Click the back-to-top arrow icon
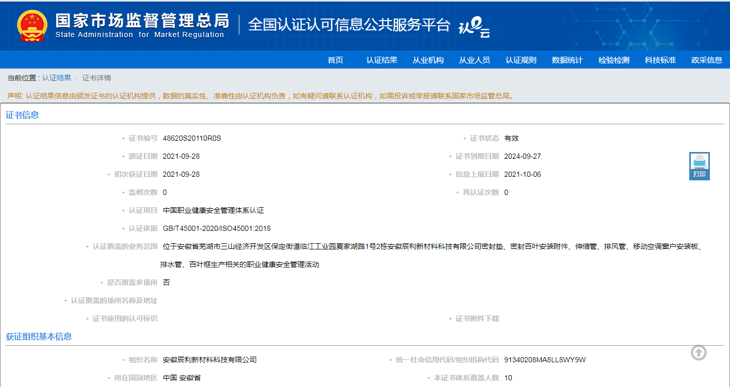 (699, 353)
